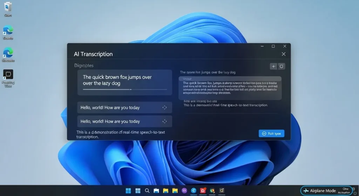Open the Chrome-style icon in the taskbar
Image resolution: width=359 pixels, height=196 pixels.
pos(212,191)
